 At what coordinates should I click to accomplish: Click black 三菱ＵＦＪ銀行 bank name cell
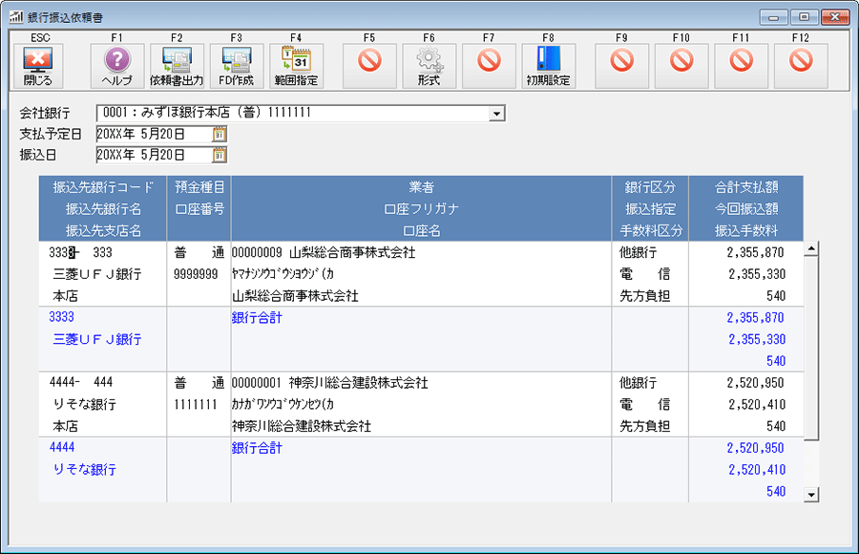tap(97, 274)
